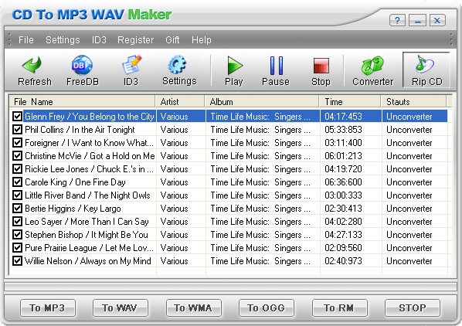Uncheck the Willie Nelson track checkbox

coord(18,260)
